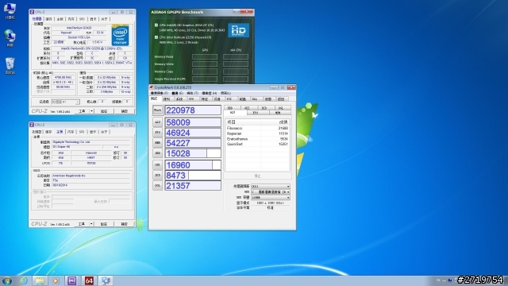Click Gigabyte Technology manufacturer field in CPU-Z

pos(90,142)
